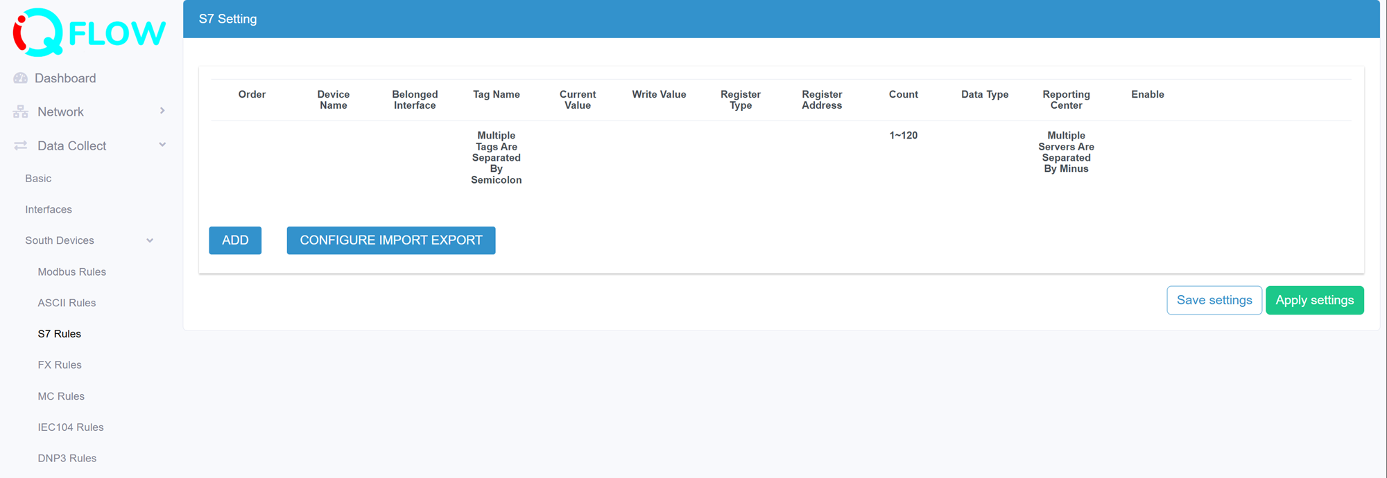Collapse the South Devices chevron
Screen dimensions: 1387x478
click(150, 240)
